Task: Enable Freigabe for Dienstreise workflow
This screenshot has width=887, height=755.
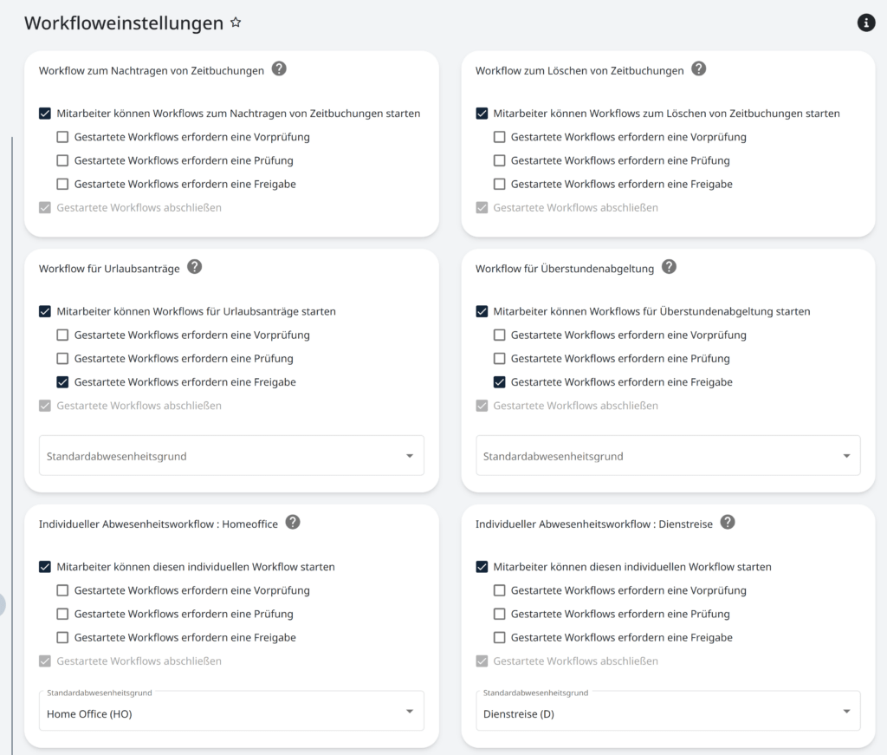Action: pos(499,637)
